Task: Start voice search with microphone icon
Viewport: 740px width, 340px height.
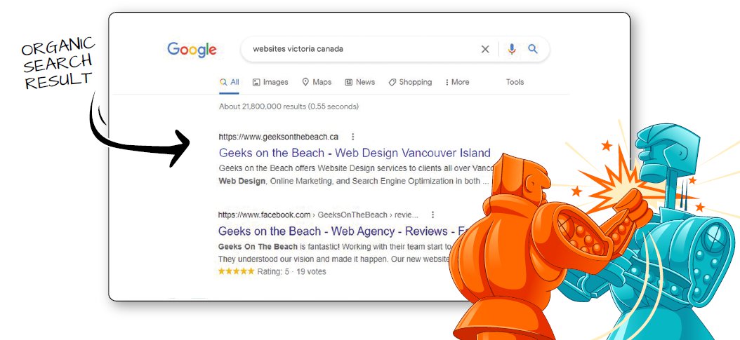Action: [512, 49]
